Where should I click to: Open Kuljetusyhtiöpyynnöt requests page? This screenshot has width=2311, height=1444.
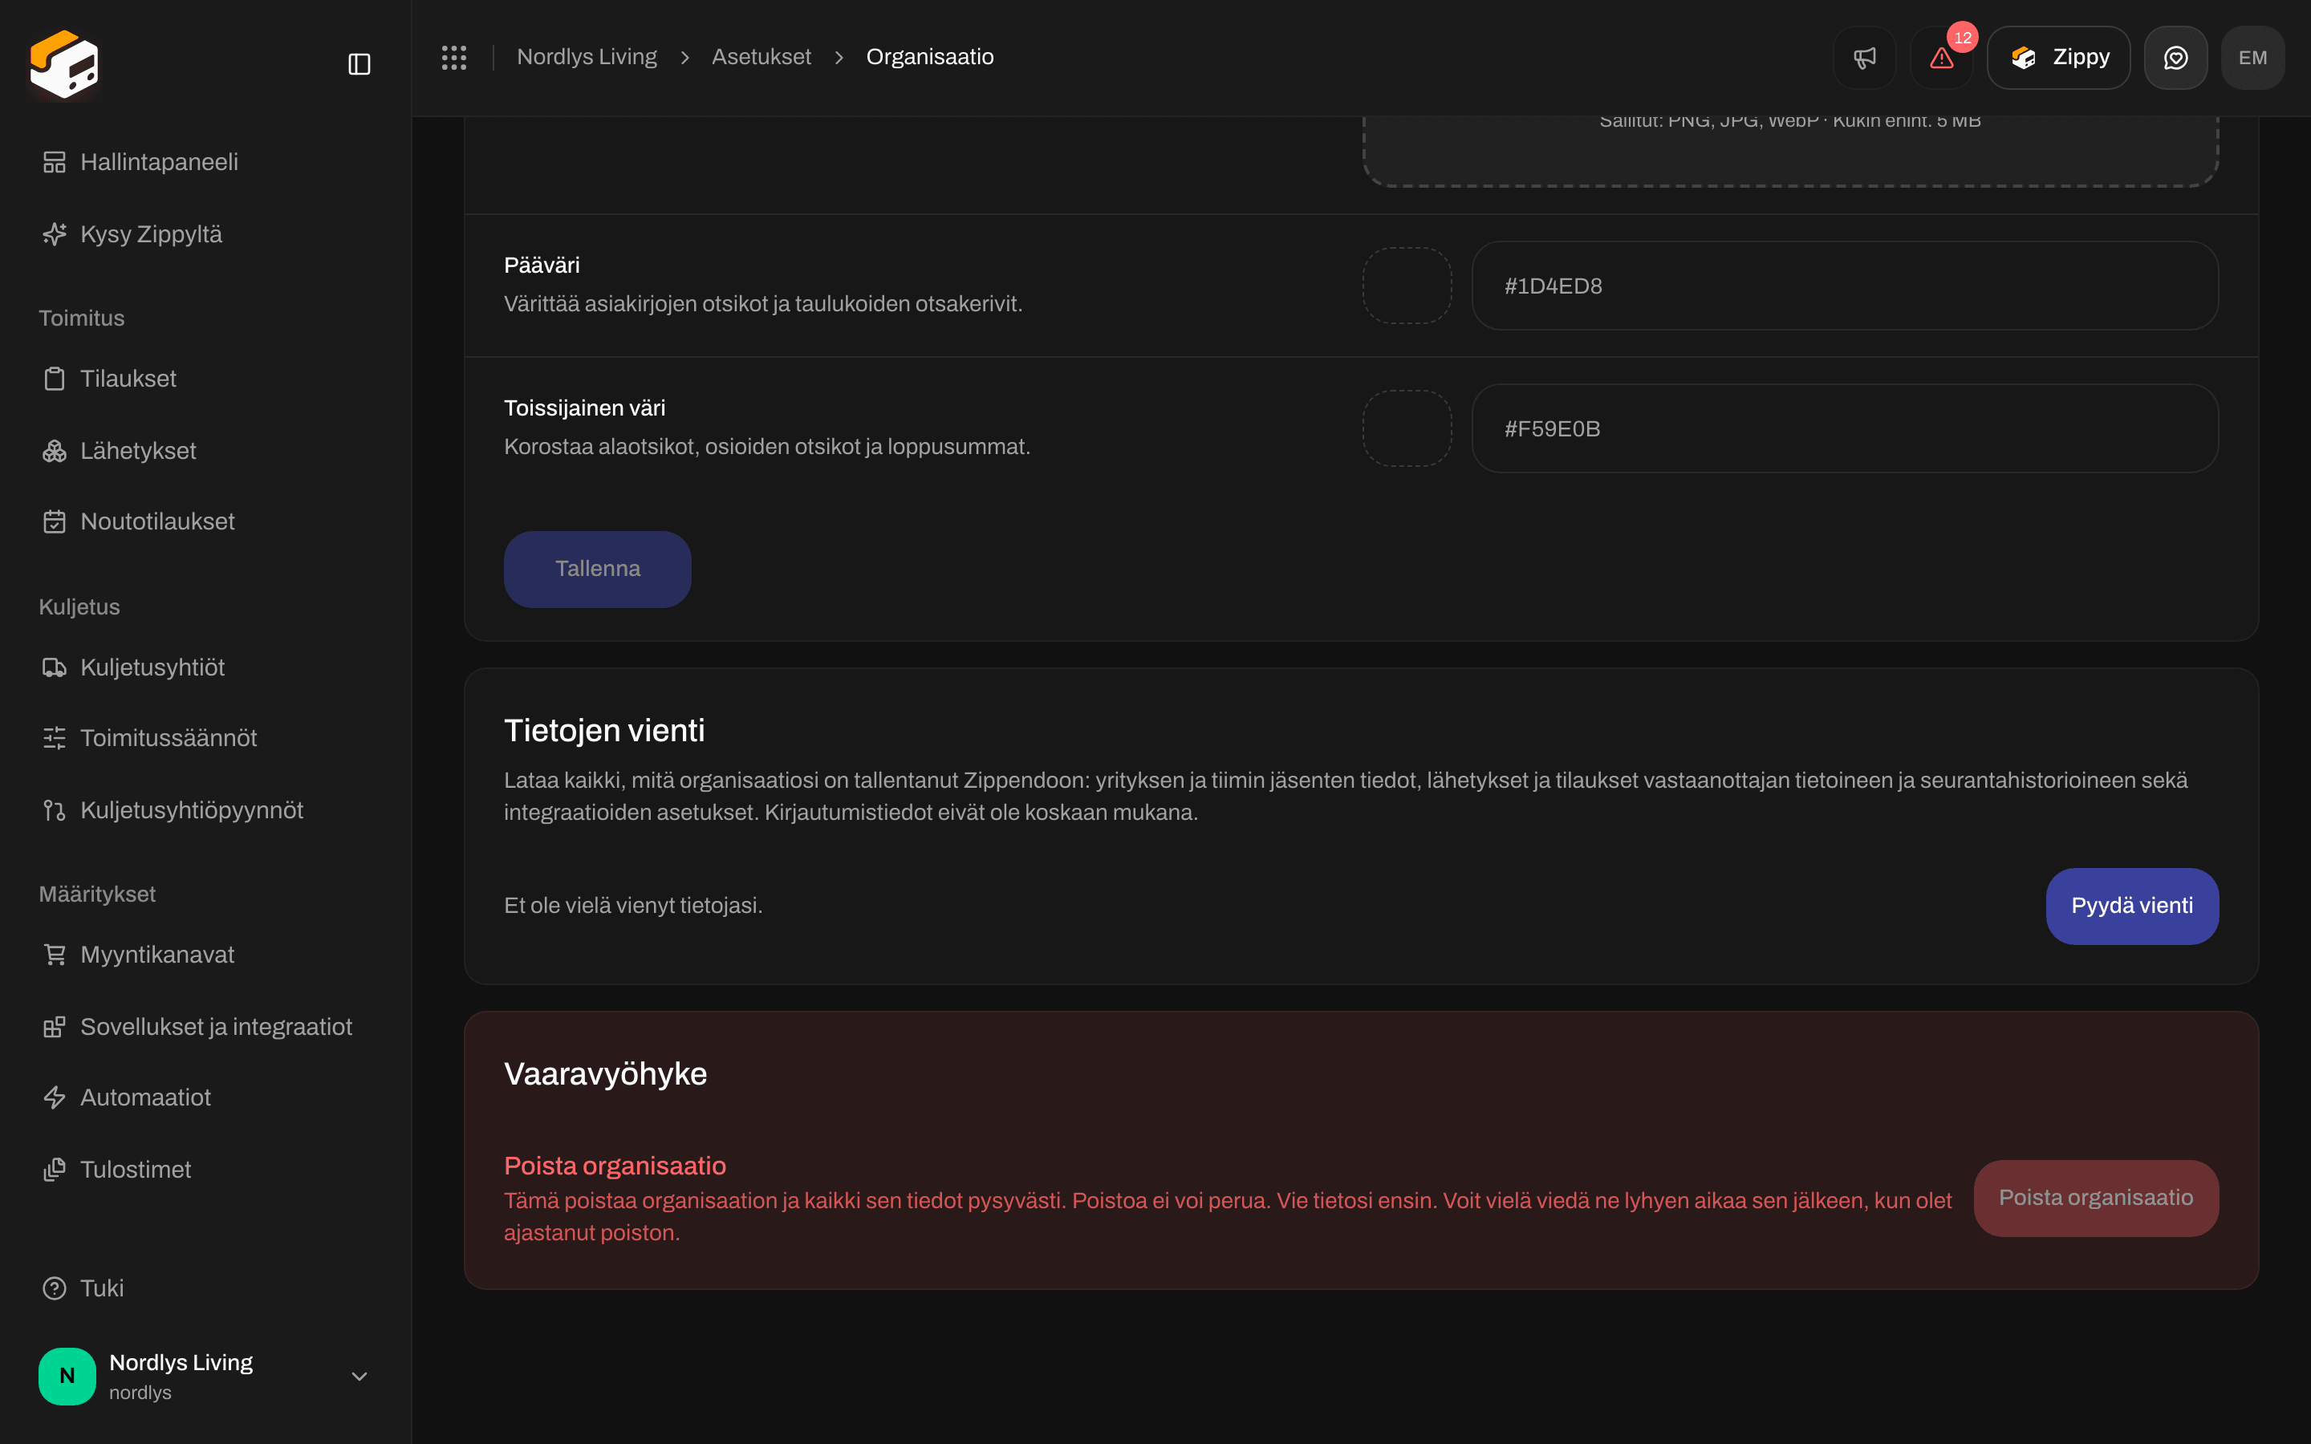205,810
